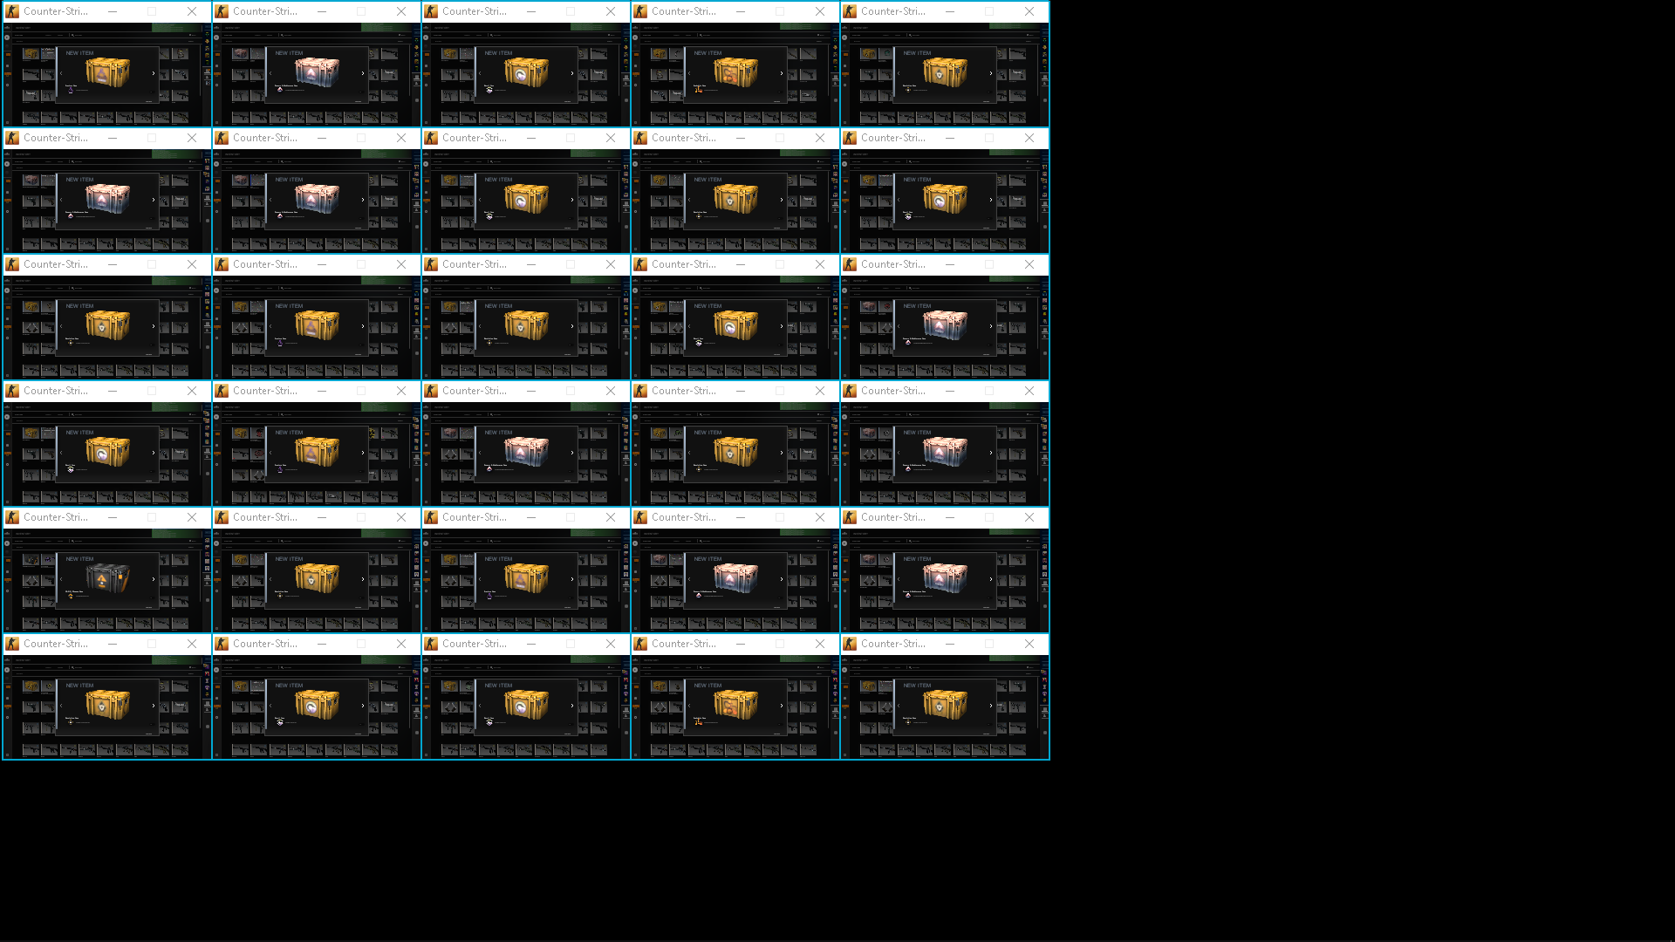This screenshot has height=942, width=1675.
Task: Click the Counter-Strike title icon in row 5, column 4 window
Action: (x=640, y=517)
